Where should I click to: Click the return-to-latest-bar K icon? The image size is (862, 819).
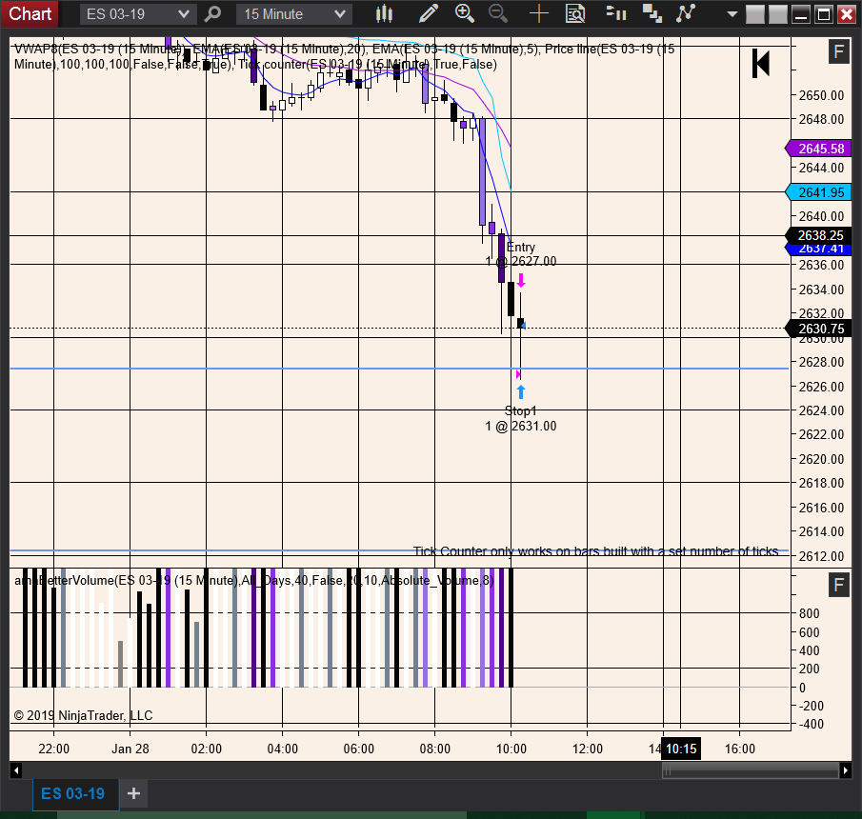tap(761, 63)
